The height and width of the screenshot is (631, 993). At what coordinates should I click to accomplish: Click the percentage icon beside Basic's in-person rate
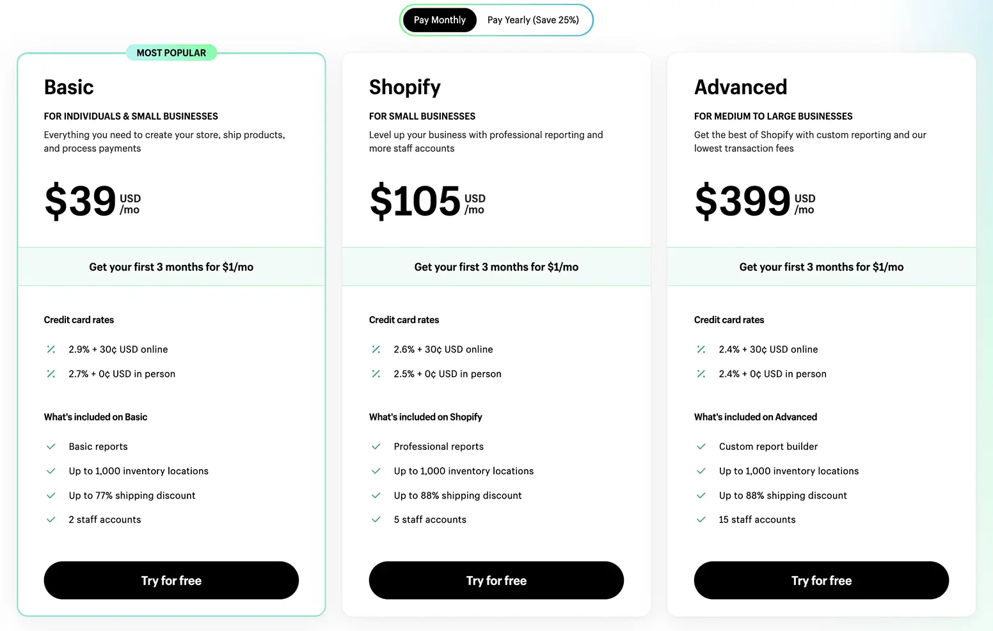[x=51, y=374]
